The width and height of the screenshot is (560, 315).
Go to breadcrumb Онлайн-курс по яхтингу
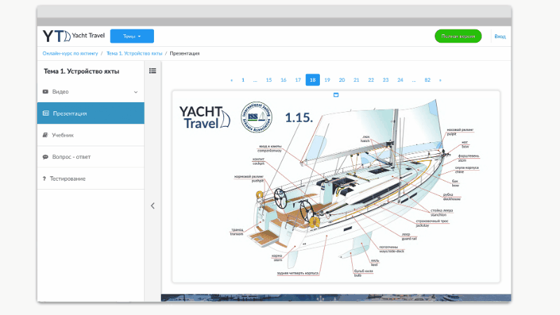(70, 53)
